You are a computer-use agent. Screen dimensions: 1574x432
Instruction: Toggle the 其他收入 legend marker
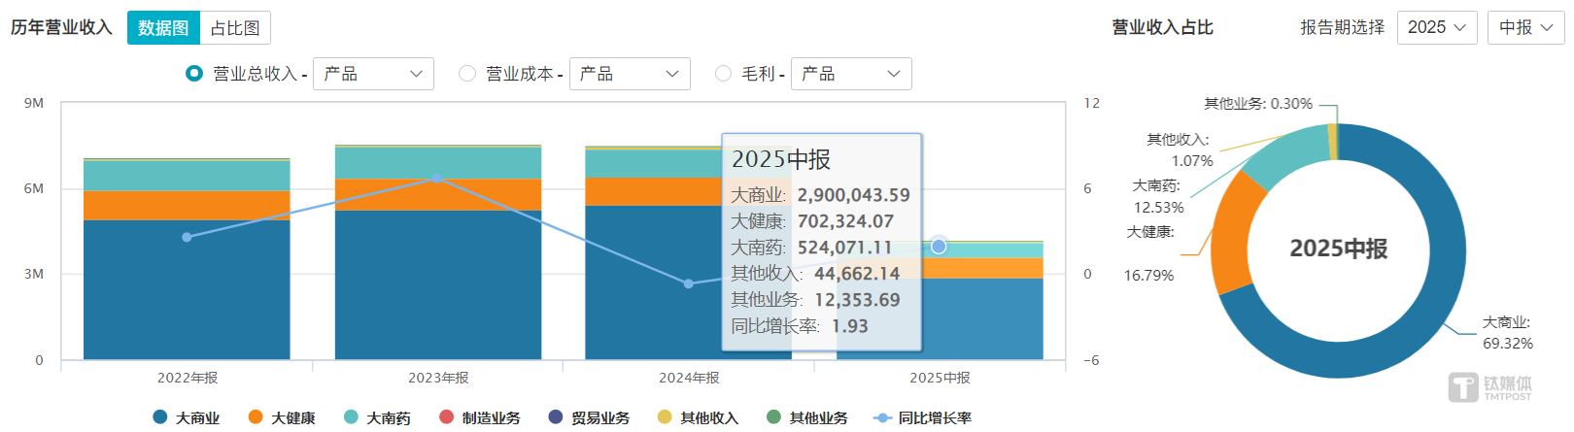(x=665, y=417)
